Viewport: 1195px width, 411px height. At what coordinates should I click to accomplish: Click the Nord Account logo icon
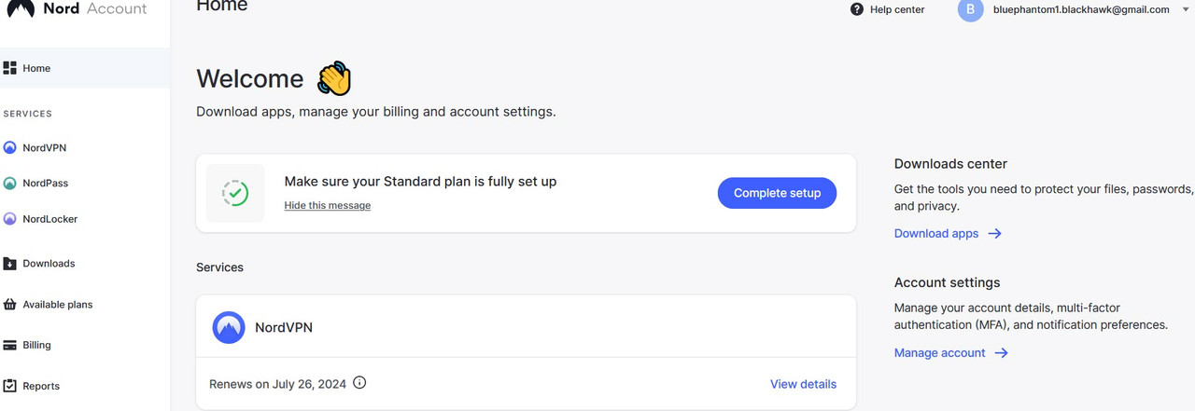[21, 8]
